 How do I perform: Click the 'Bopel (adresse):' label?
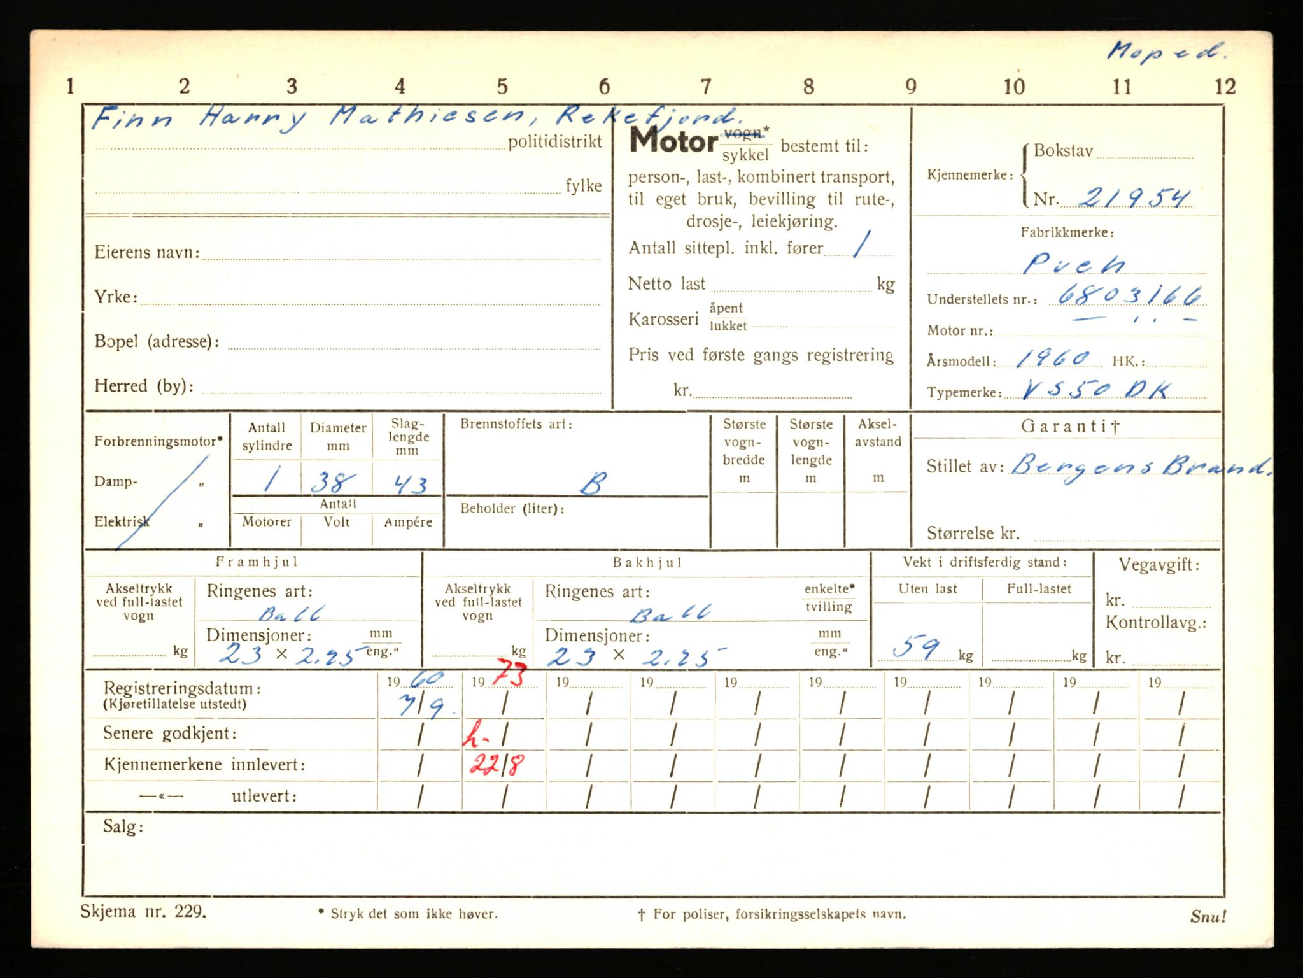pyautogui.click(x=157, y=341)
